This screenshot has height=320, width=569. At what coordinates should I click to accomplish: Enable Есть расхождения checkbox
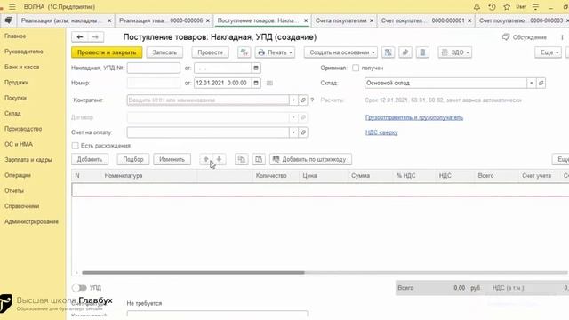click(x=75, y=146)
